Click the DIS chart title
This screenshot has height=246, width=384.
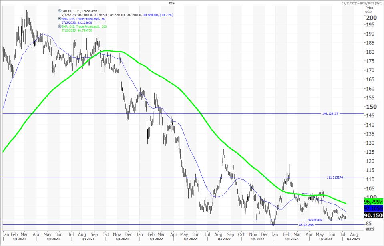click(x=192, y=3)
